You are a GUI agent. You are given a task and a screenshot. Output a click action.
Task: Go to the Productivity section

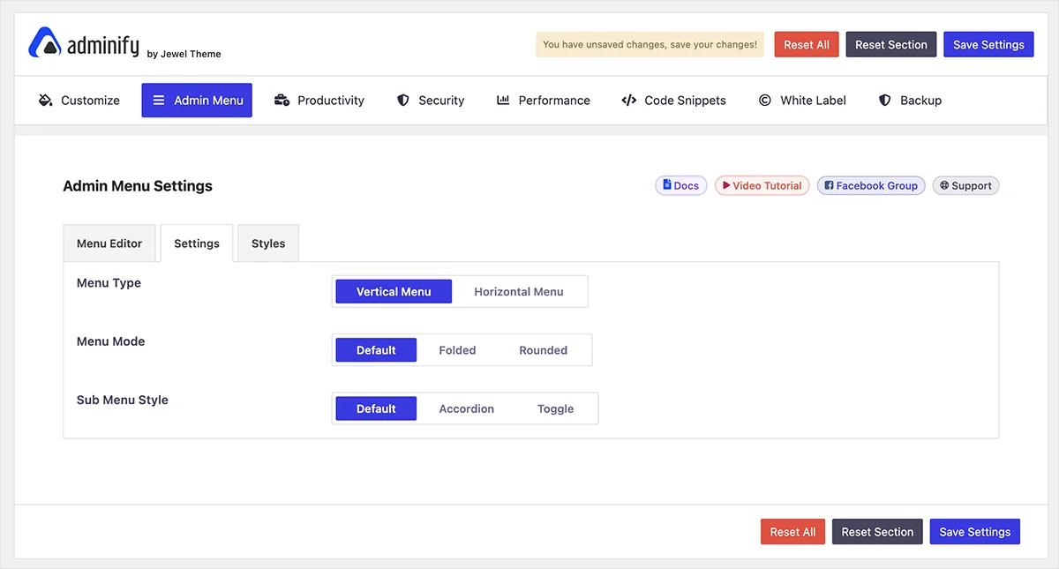(319, 101)
